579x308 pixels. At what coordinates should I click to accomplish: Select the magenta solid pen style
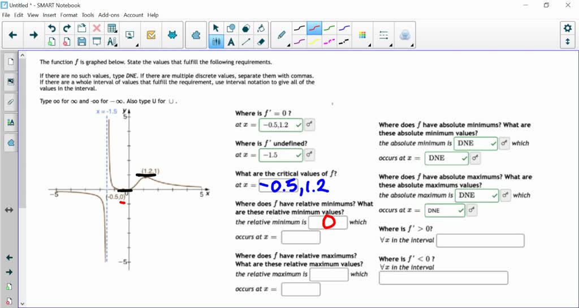tap(299, 42)
